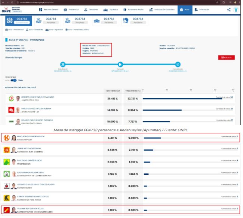
Task: Open the accessibility options icon
Action: pyautogui.click(x=236, y=9)
